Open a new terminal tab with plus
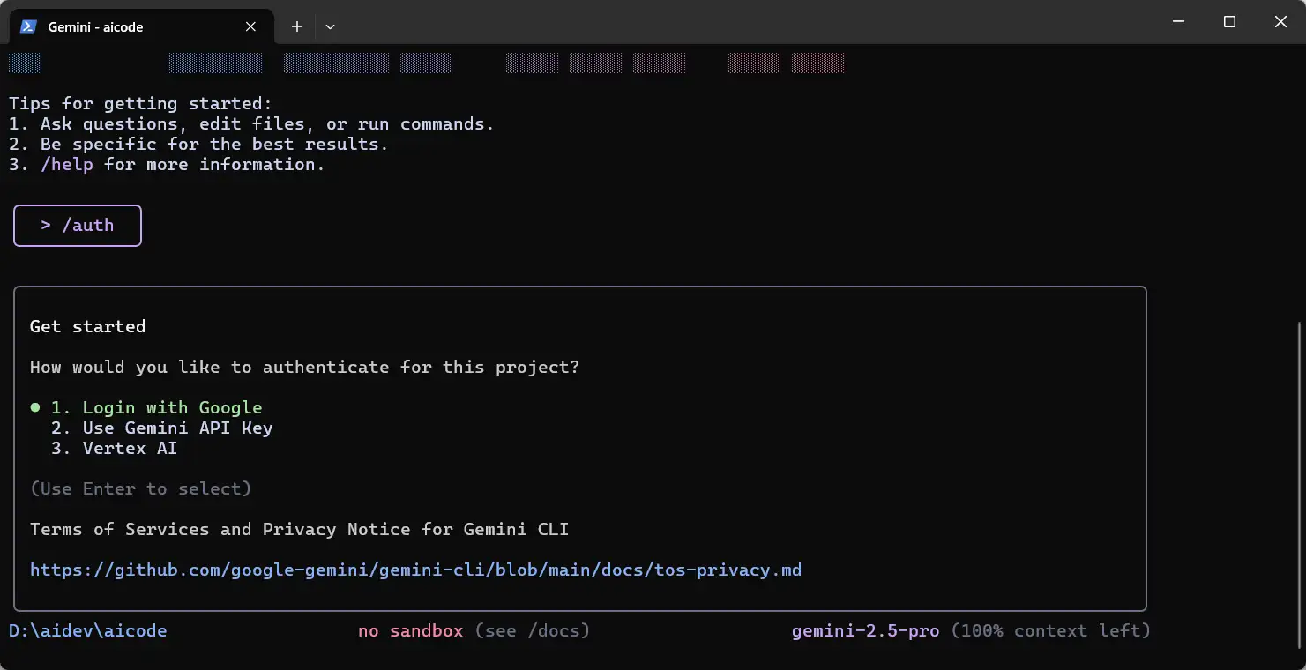This screenshot has width=1306, height=670. pos(297,26)
